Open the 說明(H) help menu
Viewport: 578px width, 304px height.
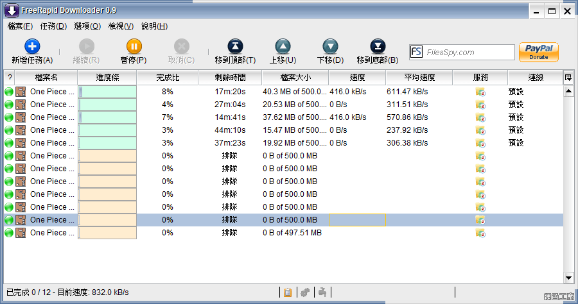154,26
